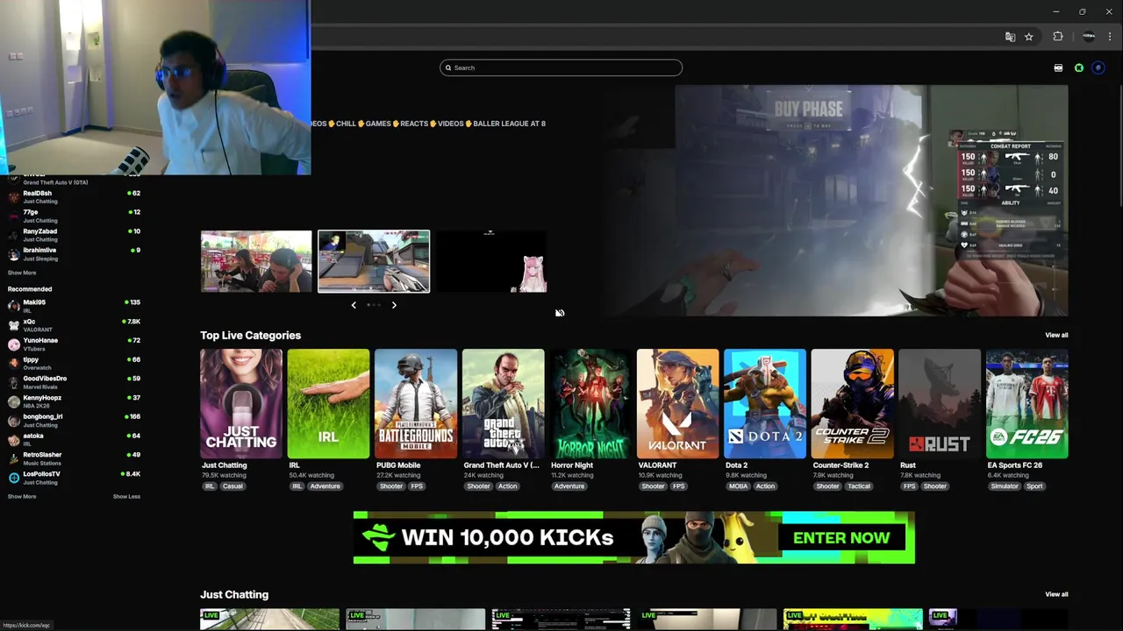Open the Chrome profile avatar
This screenshot has height=631, width=1123.
1089,36
